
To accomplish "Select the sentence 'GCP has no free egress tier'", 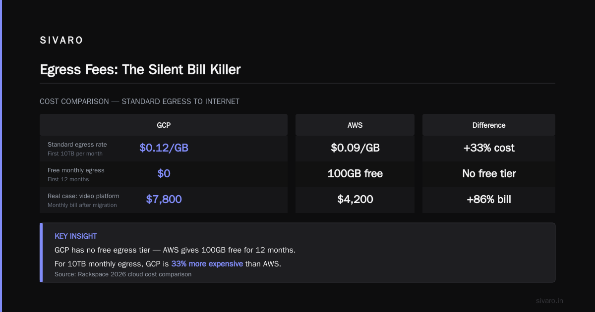I will 103,250.
